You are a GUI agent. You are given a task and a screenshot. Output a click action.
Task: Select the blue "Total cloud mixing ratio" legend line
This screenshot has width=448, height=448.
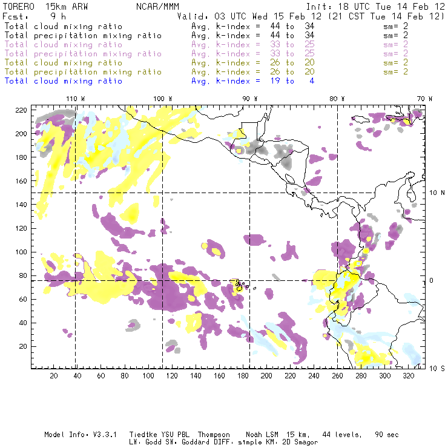tap(64, 81)
